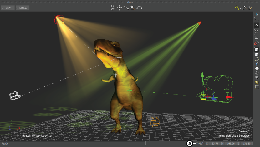Click the pan view four-arrow icon
This screenshot has height=147, width=260.
click(x=119, y=7)
